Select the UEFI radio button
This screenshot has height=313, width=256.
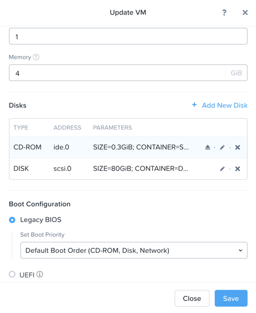click(12, 274)
